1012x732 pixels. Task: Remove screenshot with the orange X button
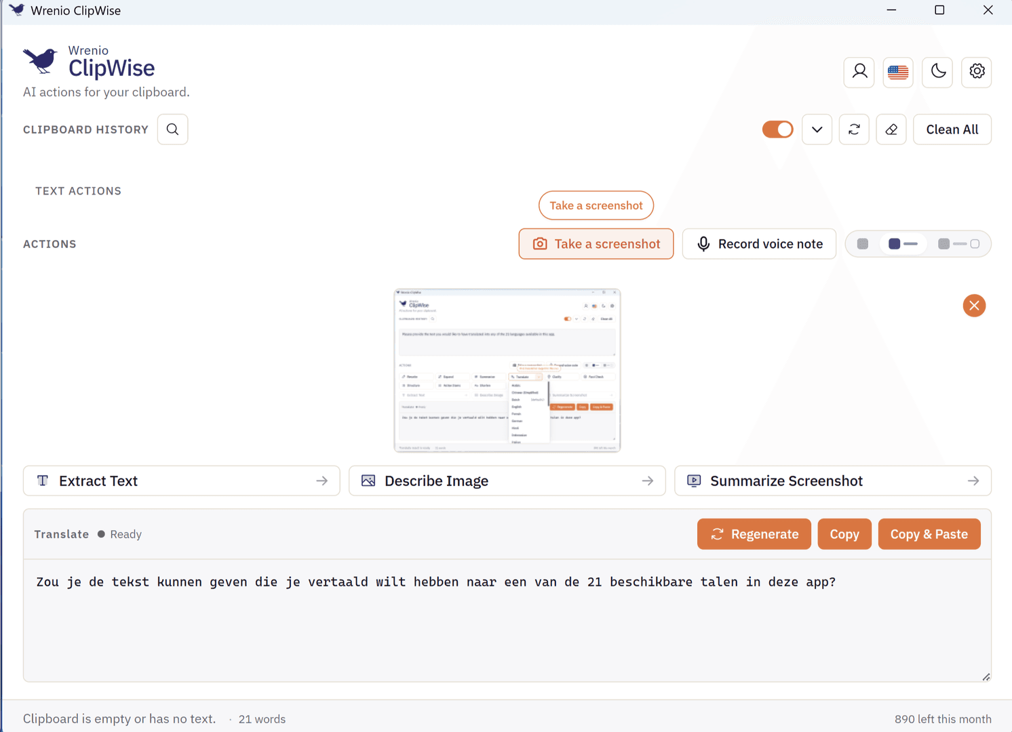pos(974,306)
